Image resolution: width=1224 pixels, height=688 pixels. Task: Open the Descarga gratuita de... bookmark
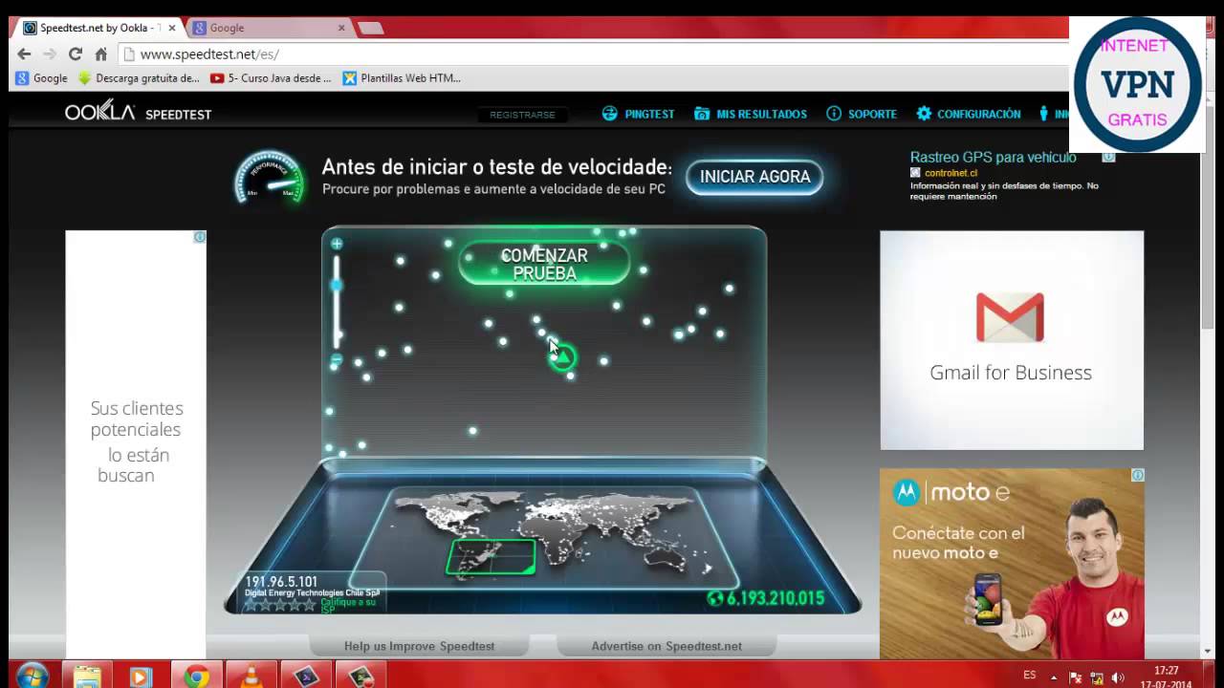[x=139, y=78]
